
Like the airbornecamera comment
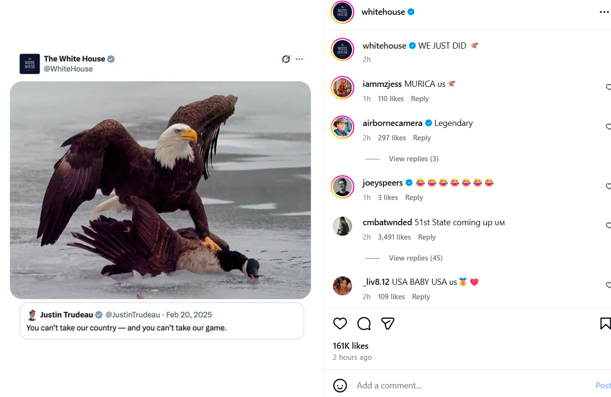[608, 126]
